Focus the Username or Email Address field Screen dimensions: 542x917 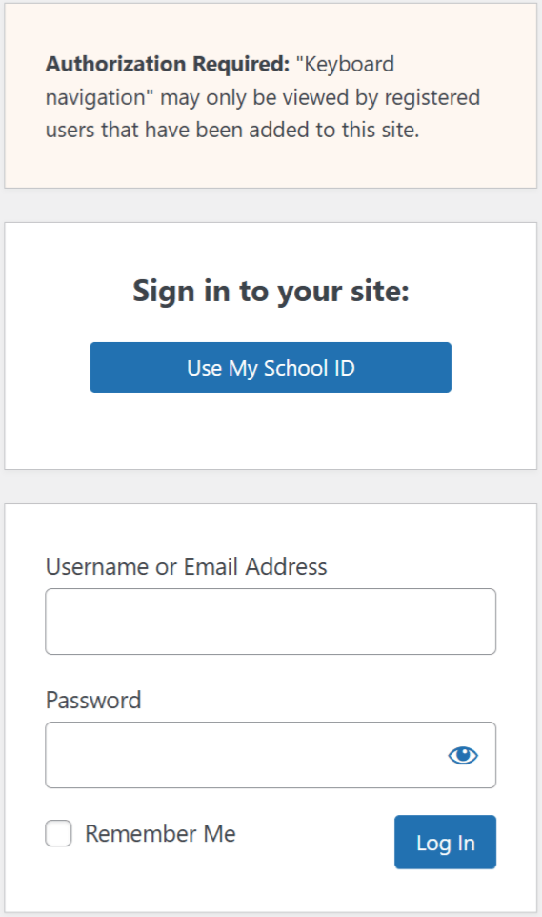(271, 622)
